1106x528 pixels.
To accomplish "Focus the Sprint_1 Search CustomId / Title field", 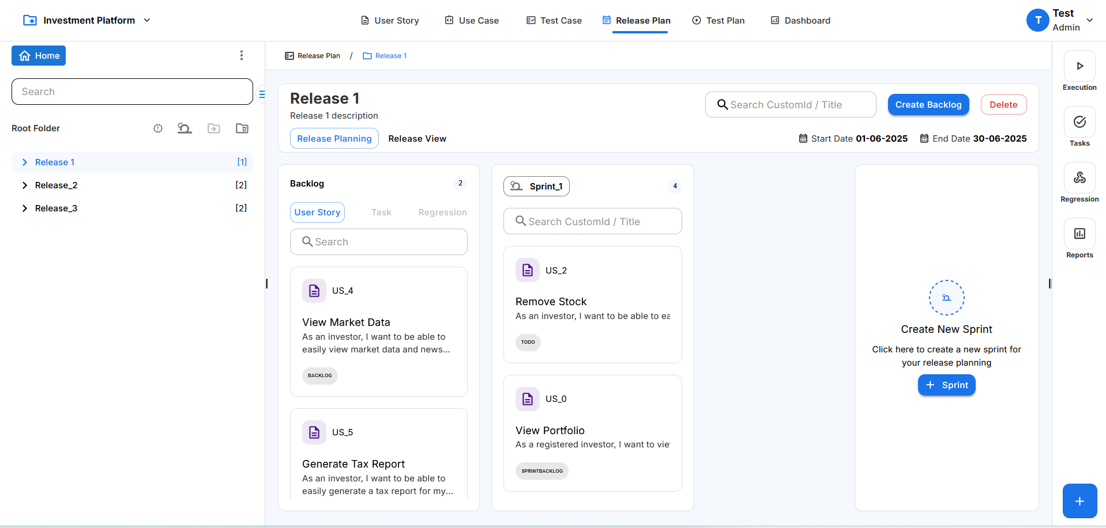I will [593, 221].
